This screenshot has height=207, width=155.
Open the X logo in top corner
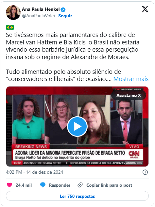click(145, 9)
